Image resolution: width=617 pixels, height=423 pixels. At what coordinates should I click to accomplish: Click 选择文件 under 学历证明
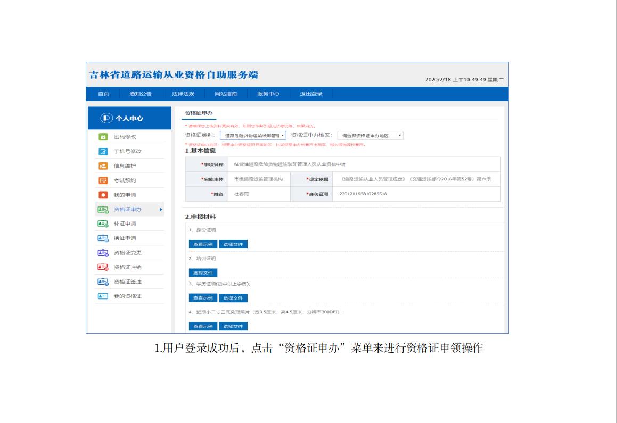pyautogui.click(x=233, y=298)
